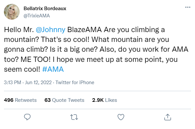Open the three-dot more options menu
This screenshot has width=195, height=129.
click(x=188, y=7)
